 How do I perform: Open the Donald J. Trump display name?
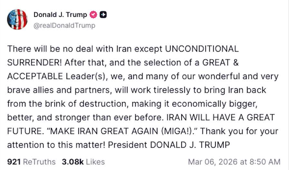point(60,14)
